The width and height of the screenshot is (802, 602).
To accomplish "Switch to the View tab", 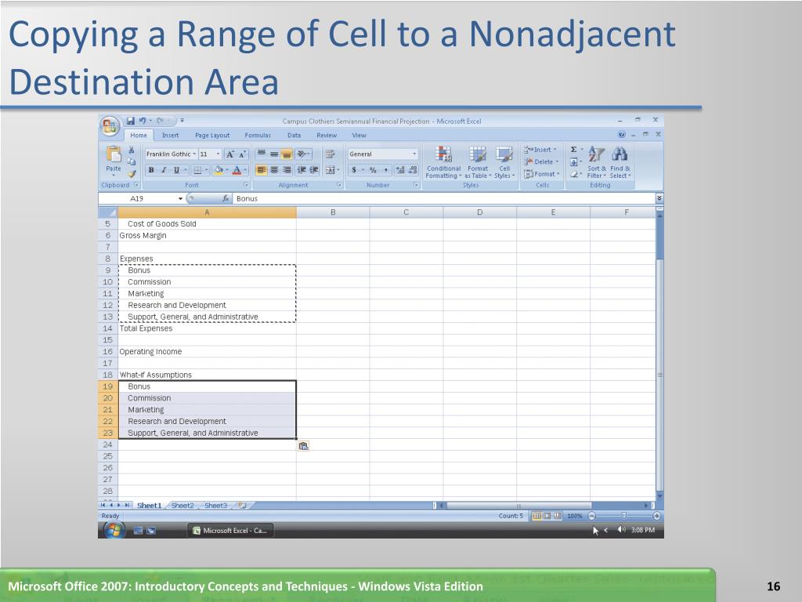I will 359,135.
